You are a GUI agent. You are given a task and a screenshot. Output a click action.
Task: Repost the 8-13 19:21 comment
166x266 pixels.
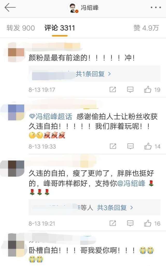113,223
